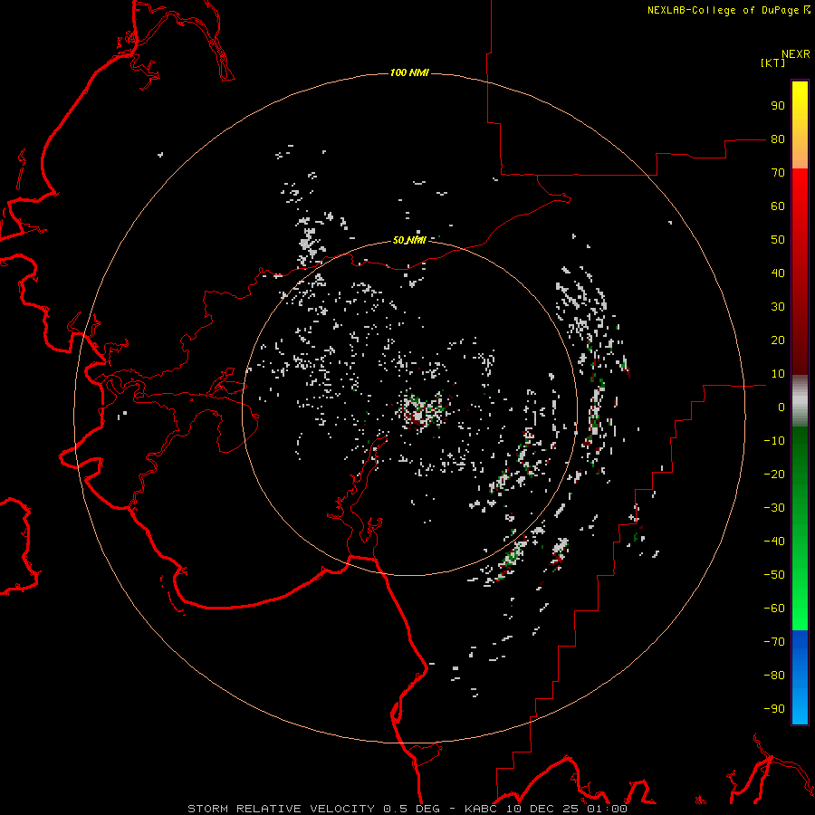815x815 pixels.
Task: Click the '100 NMI' range ring label
Action: point(409,72)
